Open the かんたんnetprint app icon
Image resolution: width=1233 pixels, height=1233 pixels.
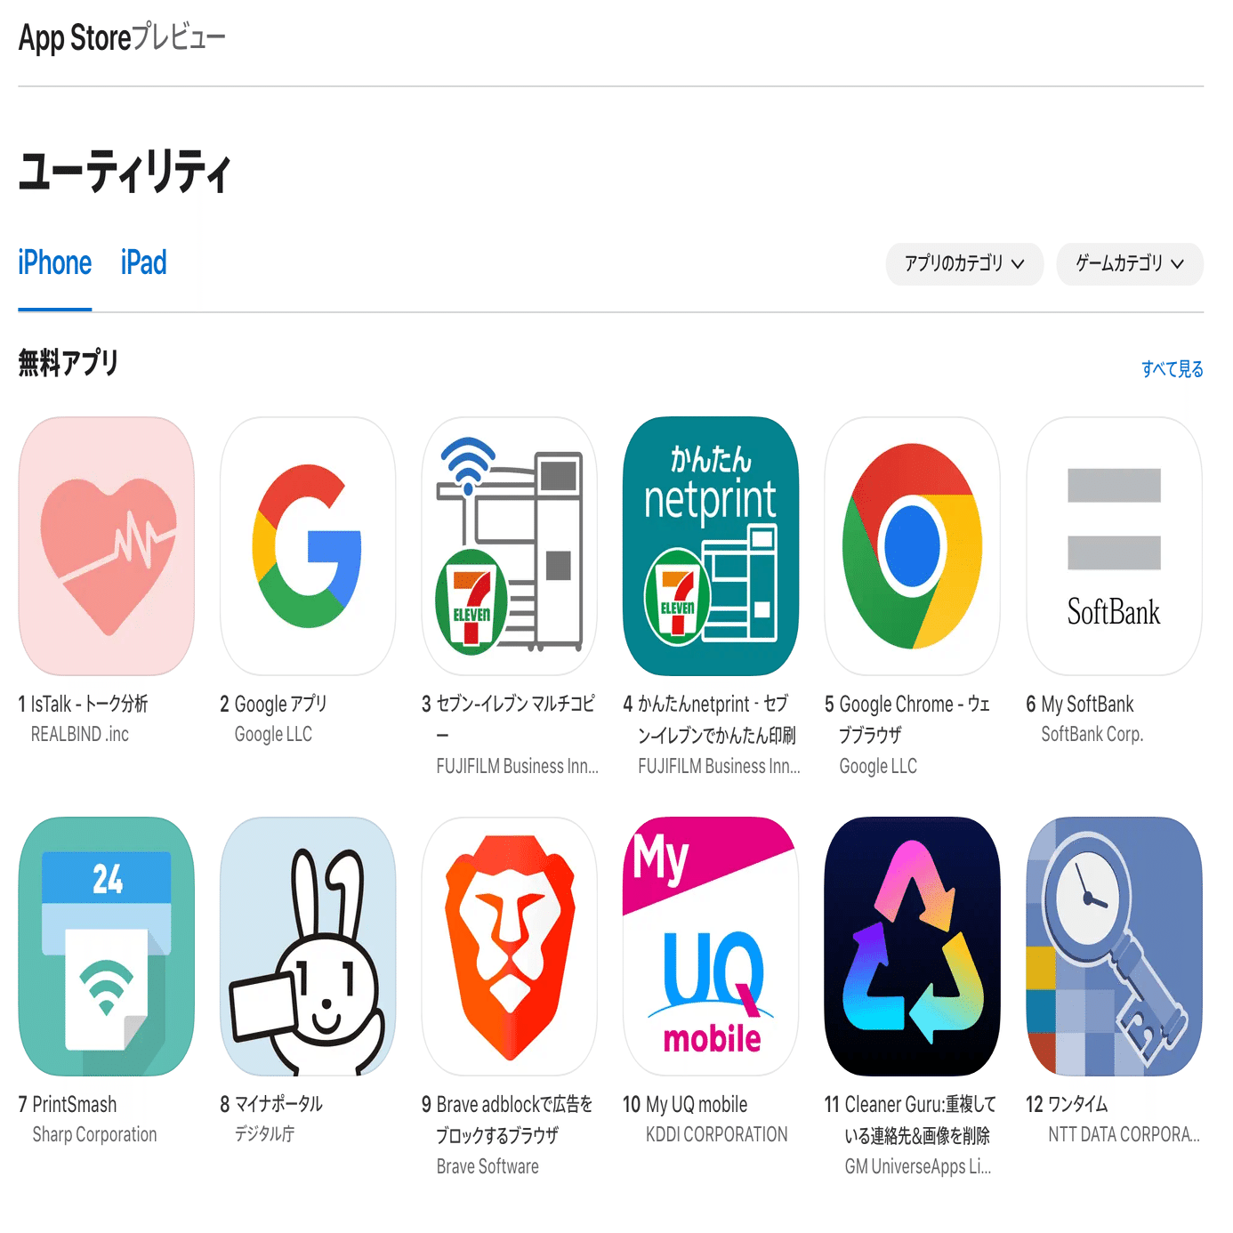(x=711, y=546)
